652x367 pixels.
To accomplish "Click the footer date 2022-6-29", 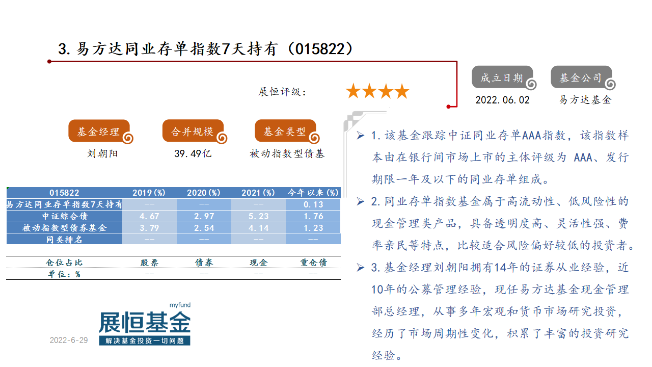I will tap(69, 340).
